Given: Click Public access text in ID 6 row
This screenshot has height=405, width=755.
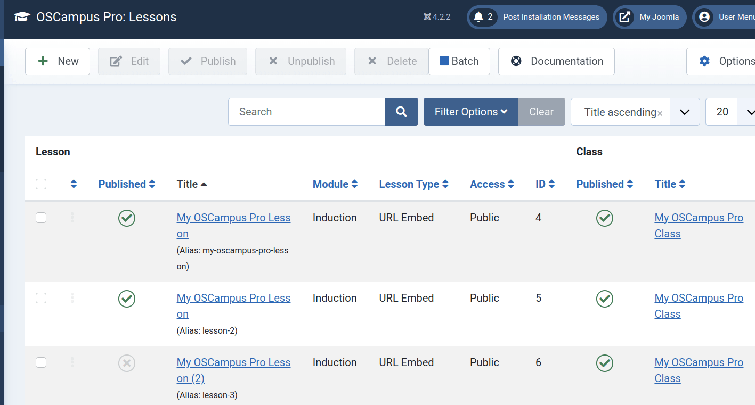Looking at the screenshot, I should point(484,362).
